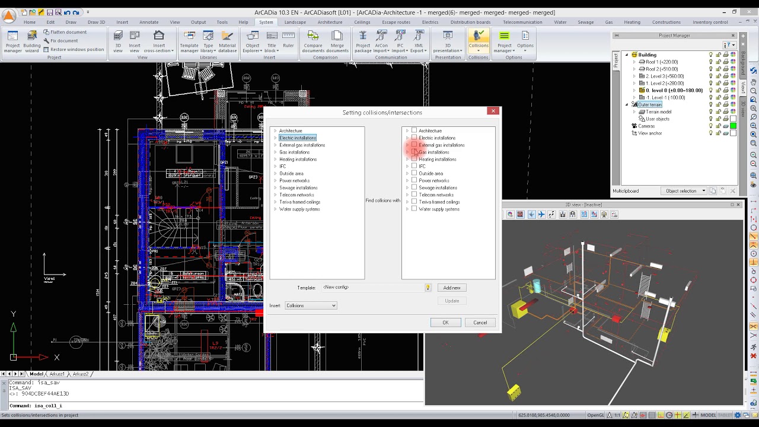Open the 3D view tool
Screen dimensions: 759x427
coord(118,42)
